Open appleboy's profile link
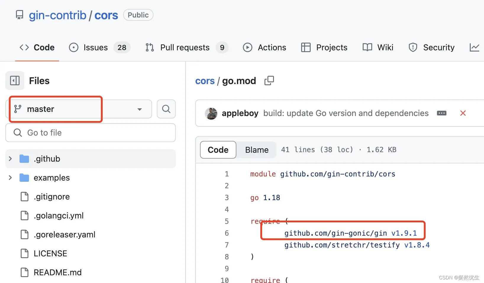 pyautogui.click(x=240, y=113)
